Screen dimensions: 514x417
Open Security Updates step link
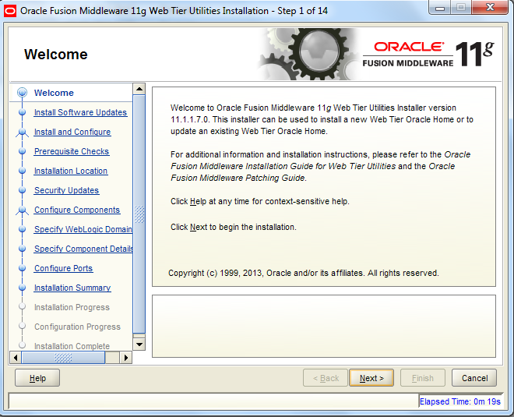coord(66,190)
